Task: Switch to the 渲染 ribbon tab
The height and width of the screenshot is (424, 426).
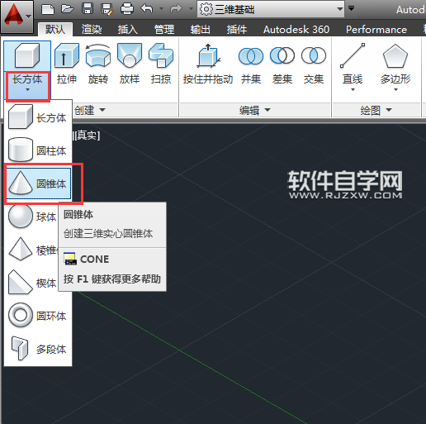Action: tap(92, 29)
